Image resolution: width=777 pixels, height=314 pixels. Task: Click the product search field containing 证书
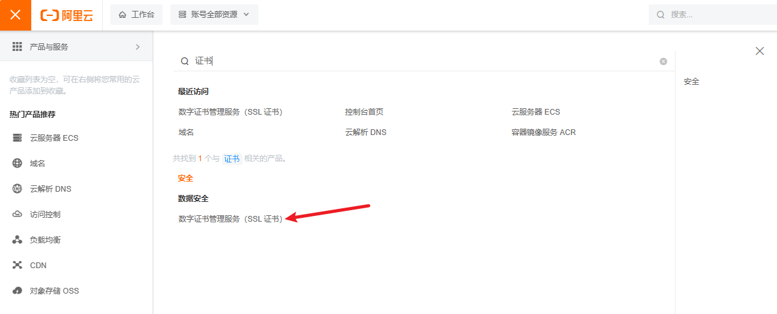click(421, 61)
